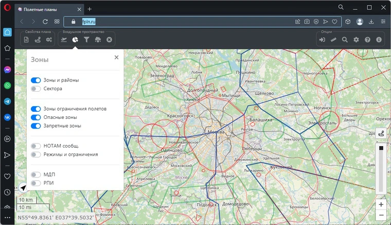Screen dimensions: 391x225
Task: Open the map search magnifier
Action: 345,39
